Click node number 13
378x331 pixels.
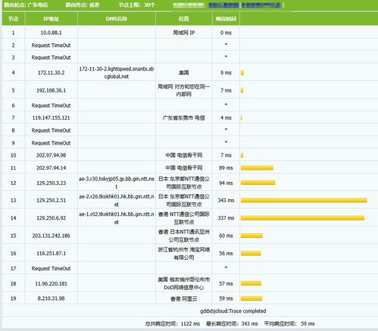pyautogui.click(x=13, y=201)
